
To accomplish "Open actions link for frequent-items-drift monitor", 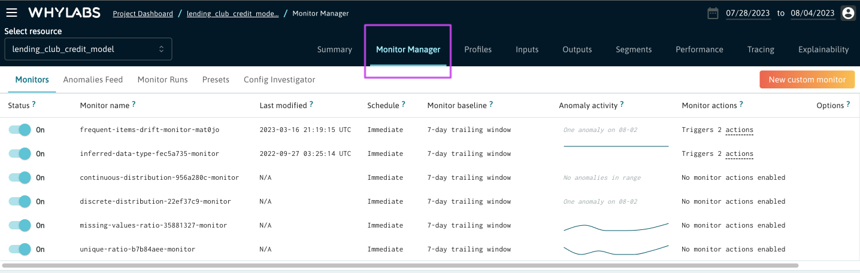I will click(x=739, y=130).
